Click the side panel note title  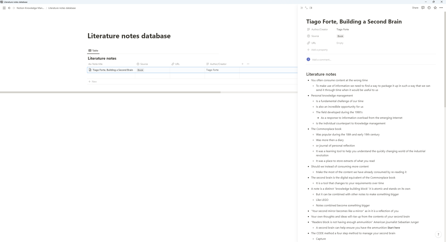click(x=354, y=22)
